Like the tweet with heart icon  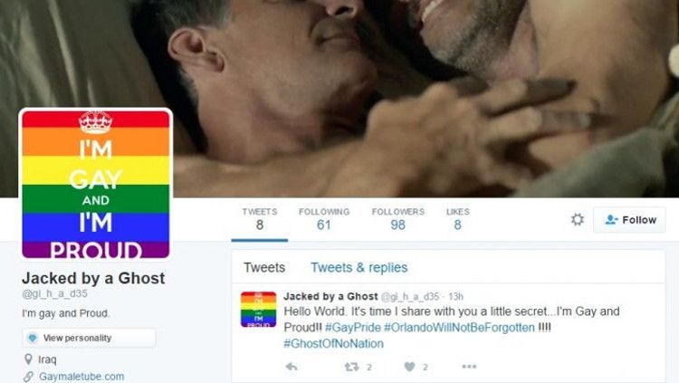pos(409,367)
